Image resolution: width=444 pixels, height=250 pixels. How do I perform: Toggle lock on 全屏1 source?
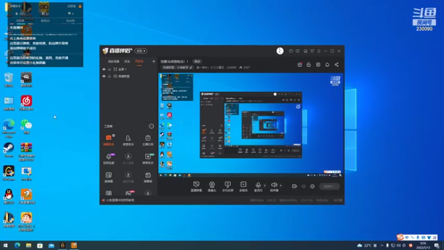(109, 69)
